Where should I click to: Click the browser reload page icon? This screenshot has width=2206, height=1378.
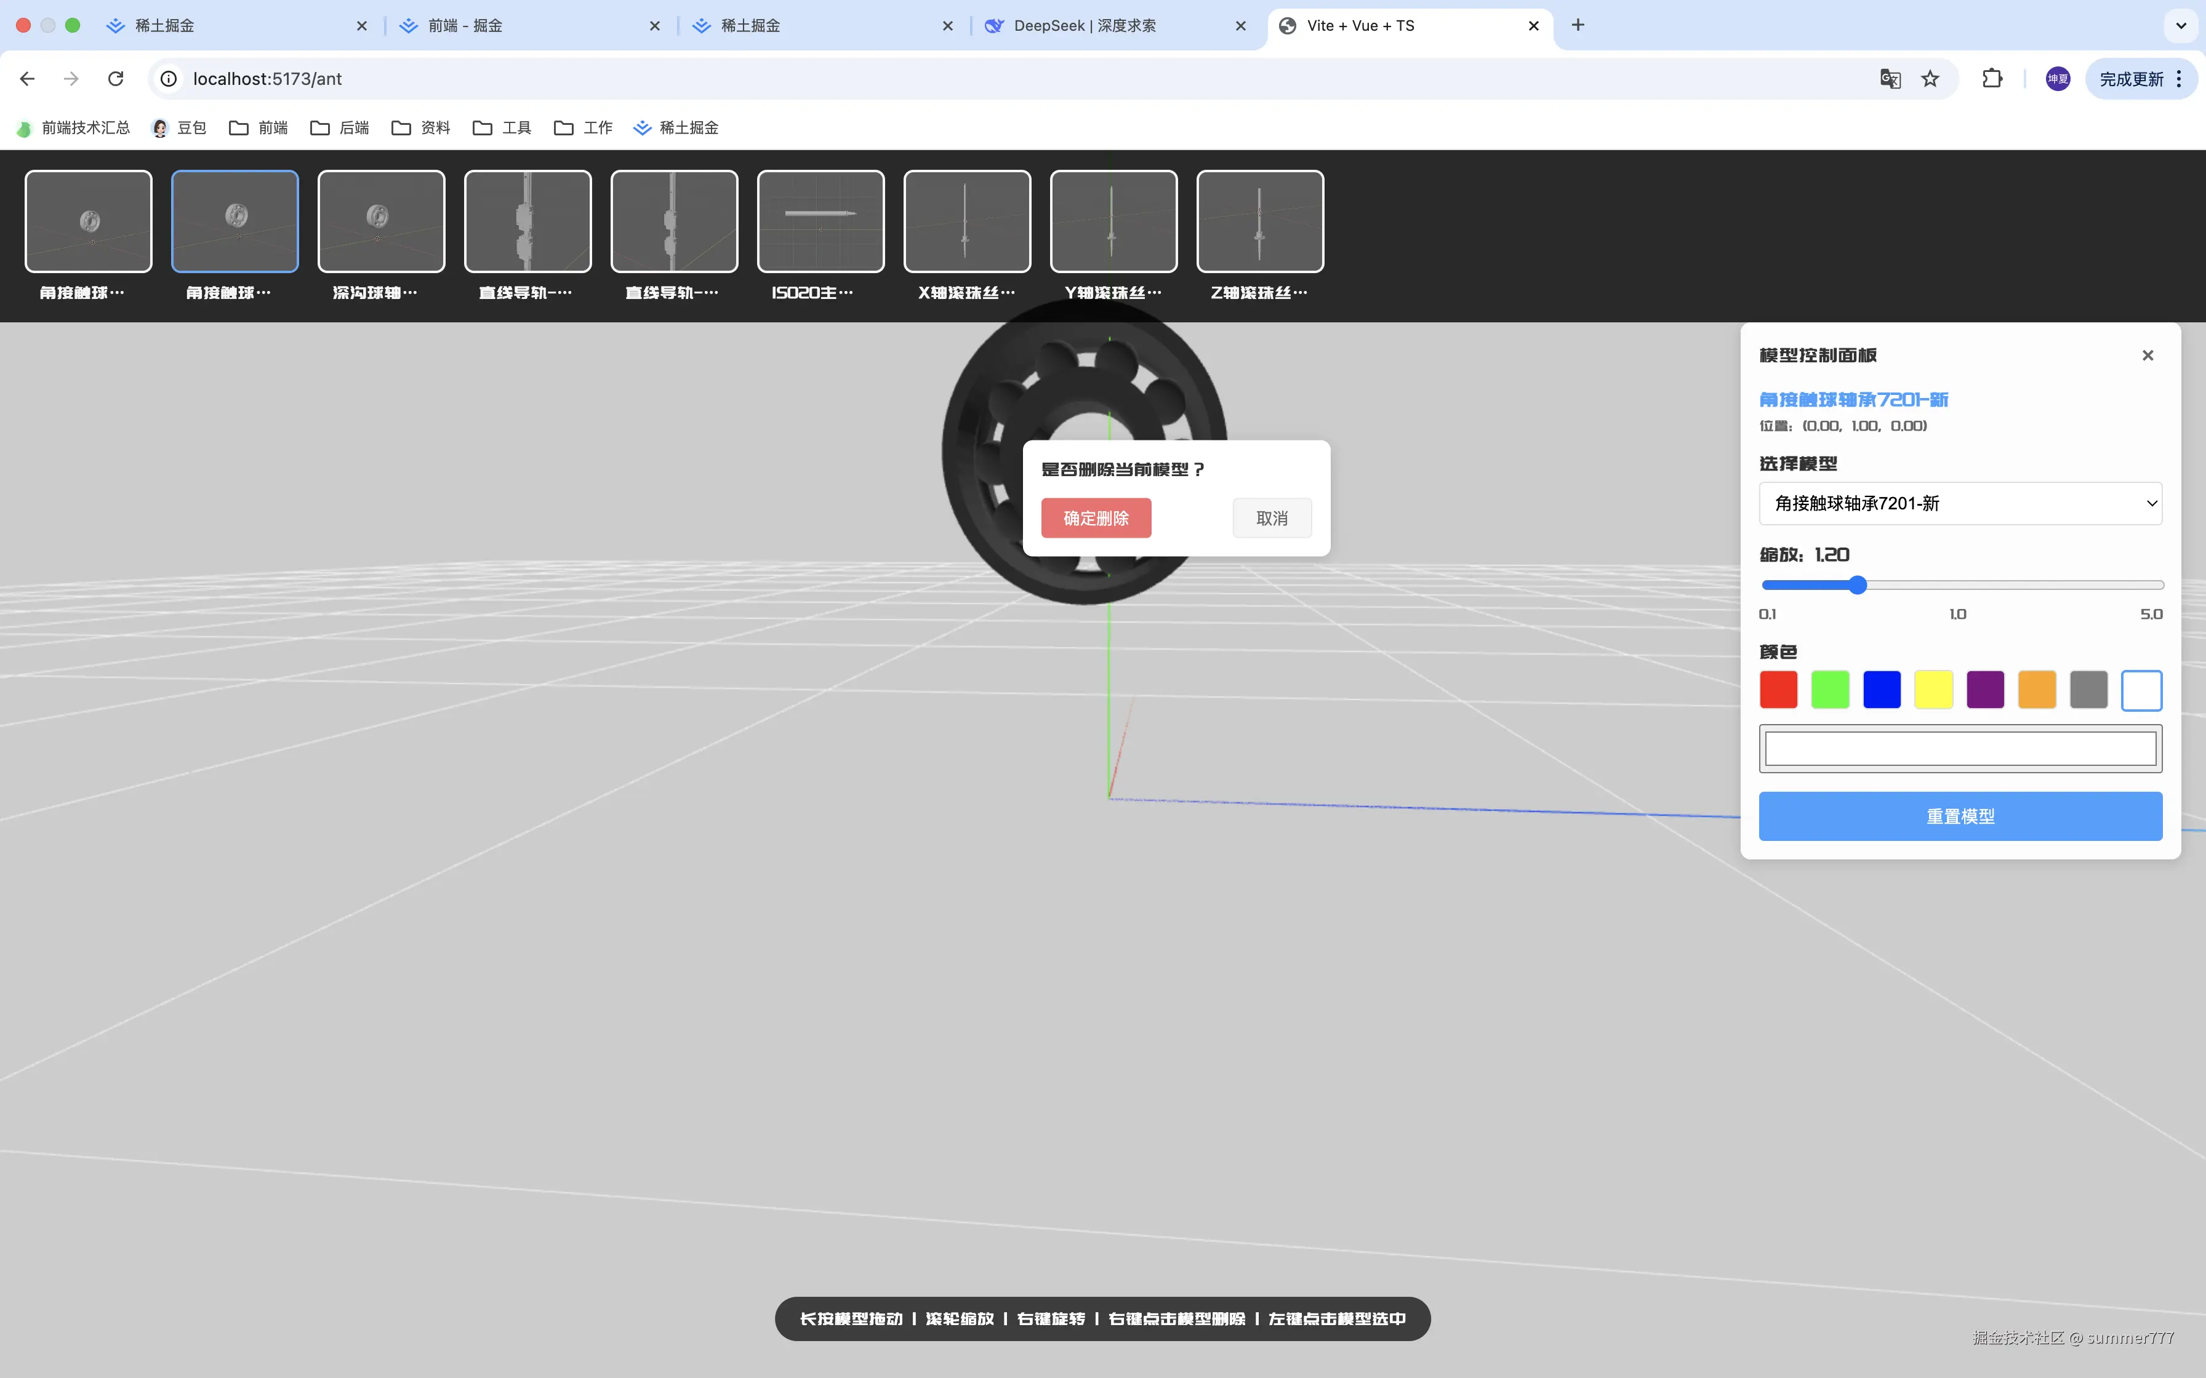click(x=116, y=79)
